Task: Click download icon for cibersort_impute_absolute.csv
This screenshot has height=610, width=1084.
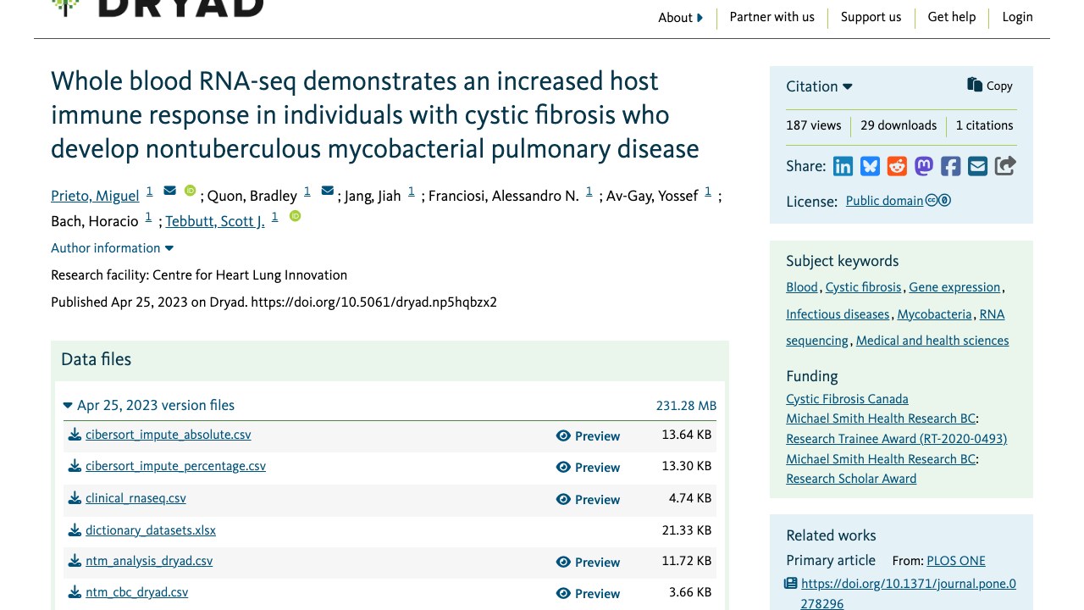Action: pos(75,435)
